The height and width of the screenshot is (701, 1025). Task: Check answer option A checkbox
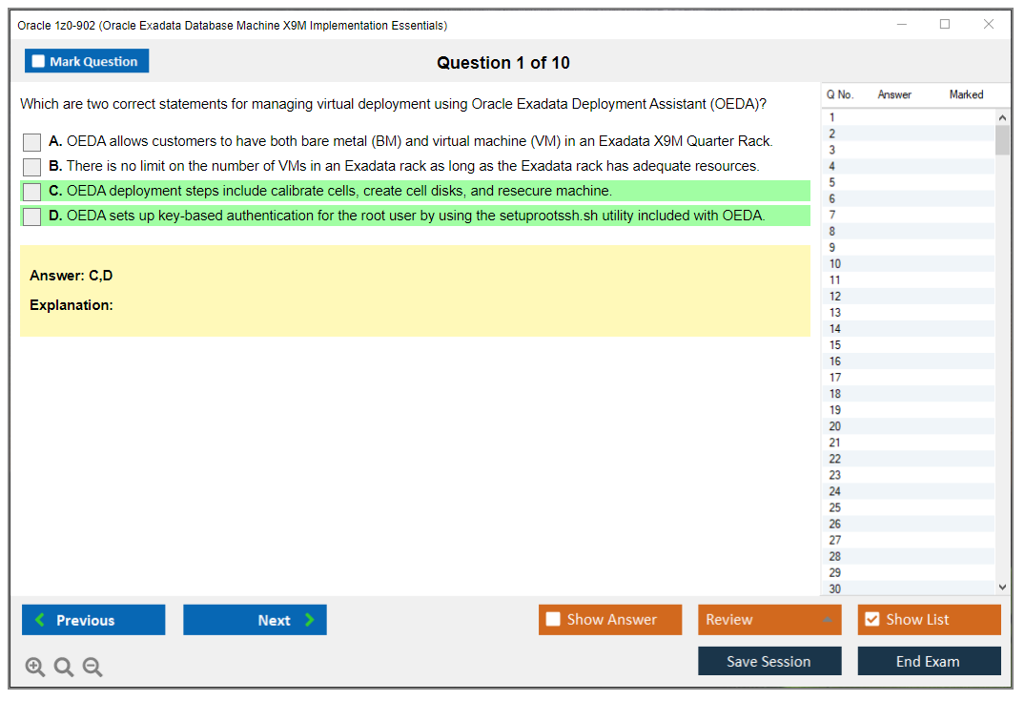point(31,141)
